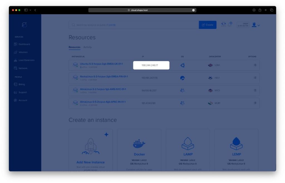Click the blue Create button
This screenshot has width=285, height=183.
pos(208,25)
